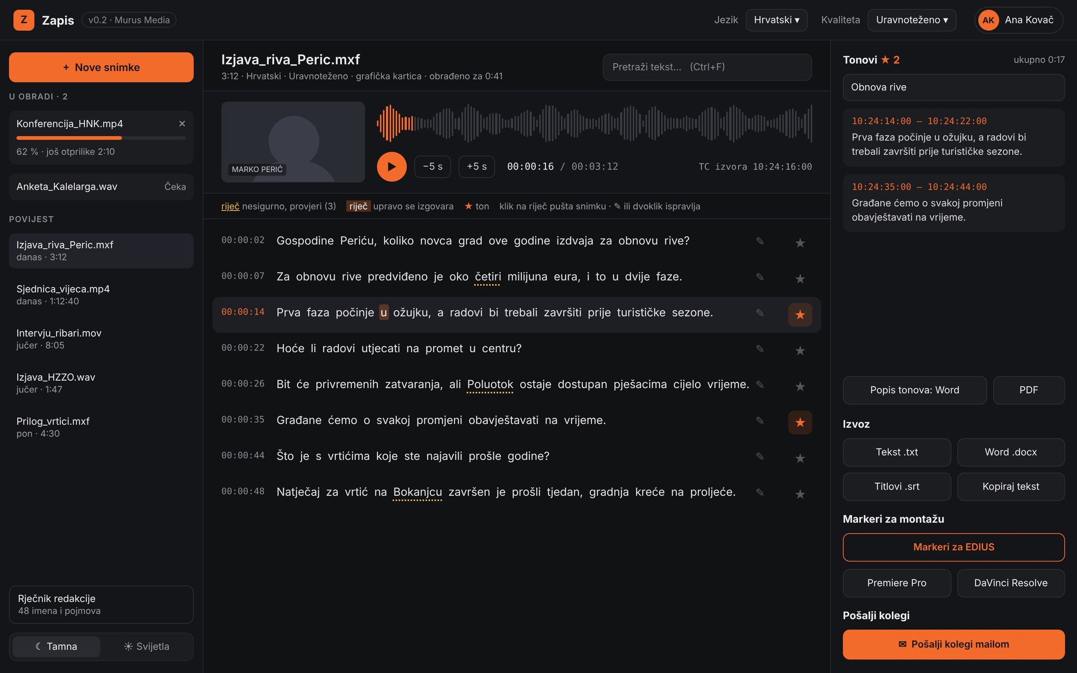Screen dimensions: 1077x673
Task: Star the line 'Hoće li radovi utjecati'
Action: click(x=800, y=350)
